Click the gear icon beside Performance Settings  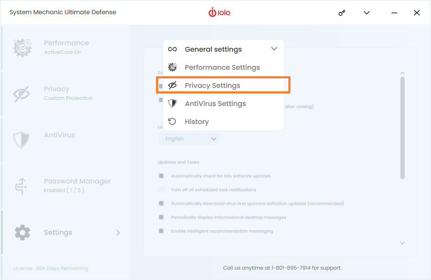[172, 67]
